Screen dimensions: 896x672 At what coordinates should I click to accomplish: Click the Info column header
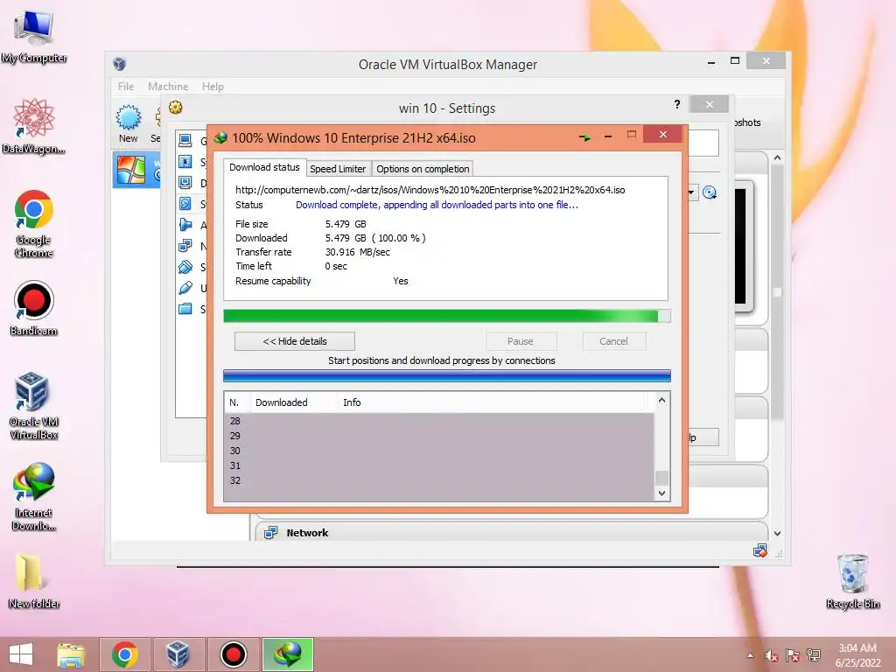(x=352, y=402)
